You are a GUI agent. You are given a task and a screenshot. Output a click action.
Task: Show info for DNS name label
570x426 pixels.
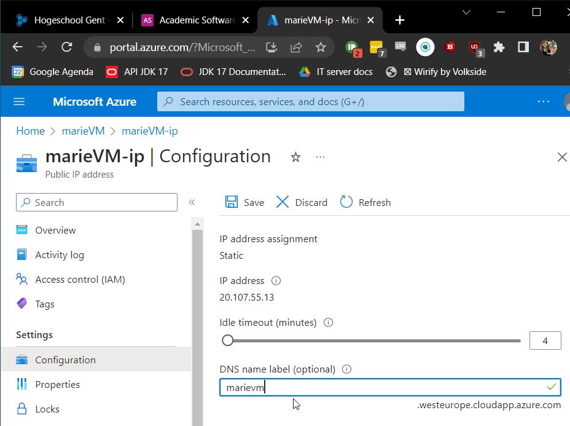pos(346,369)
